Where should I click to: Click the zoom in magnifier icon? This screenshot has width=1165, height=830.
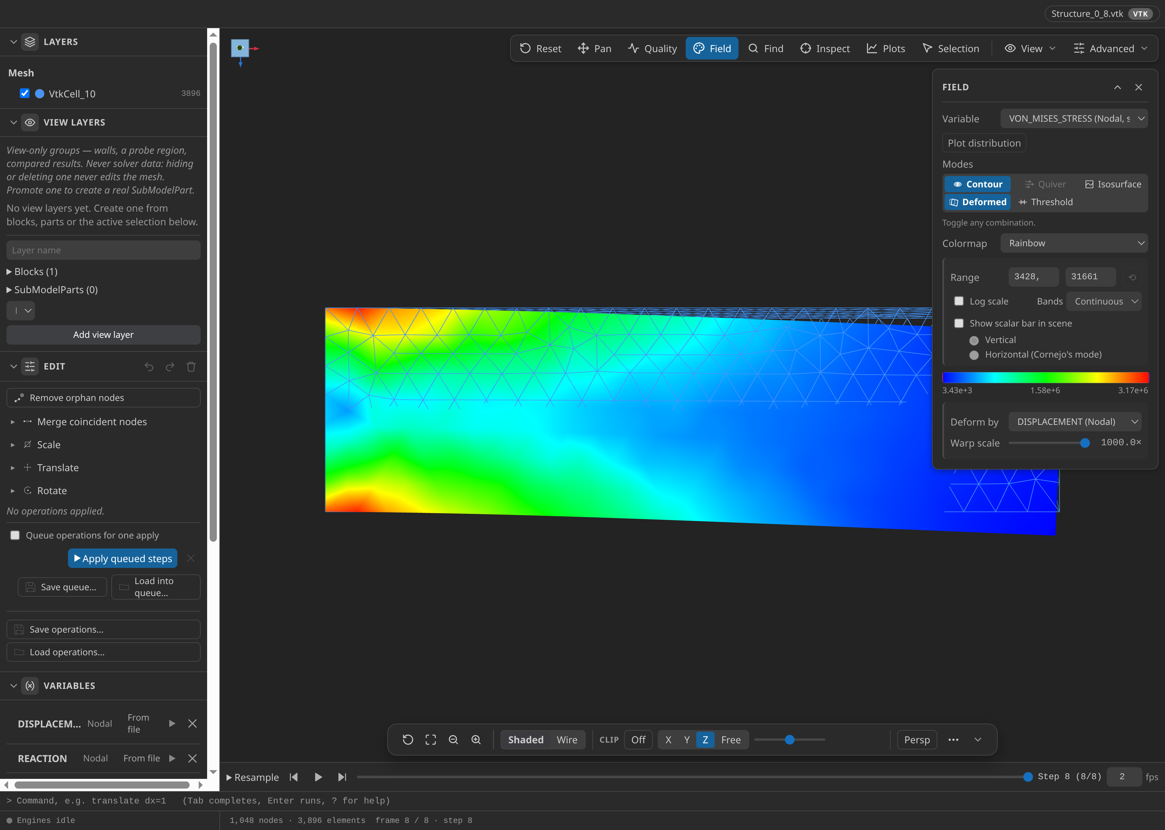(x=476, y=739)
